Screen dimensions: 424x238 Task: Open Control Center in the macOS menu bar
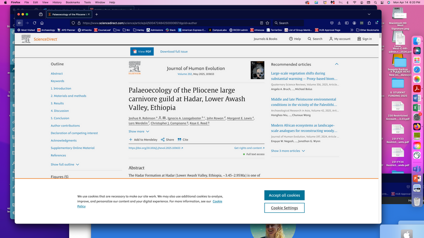pyautogui.click(x=382, y=2)
